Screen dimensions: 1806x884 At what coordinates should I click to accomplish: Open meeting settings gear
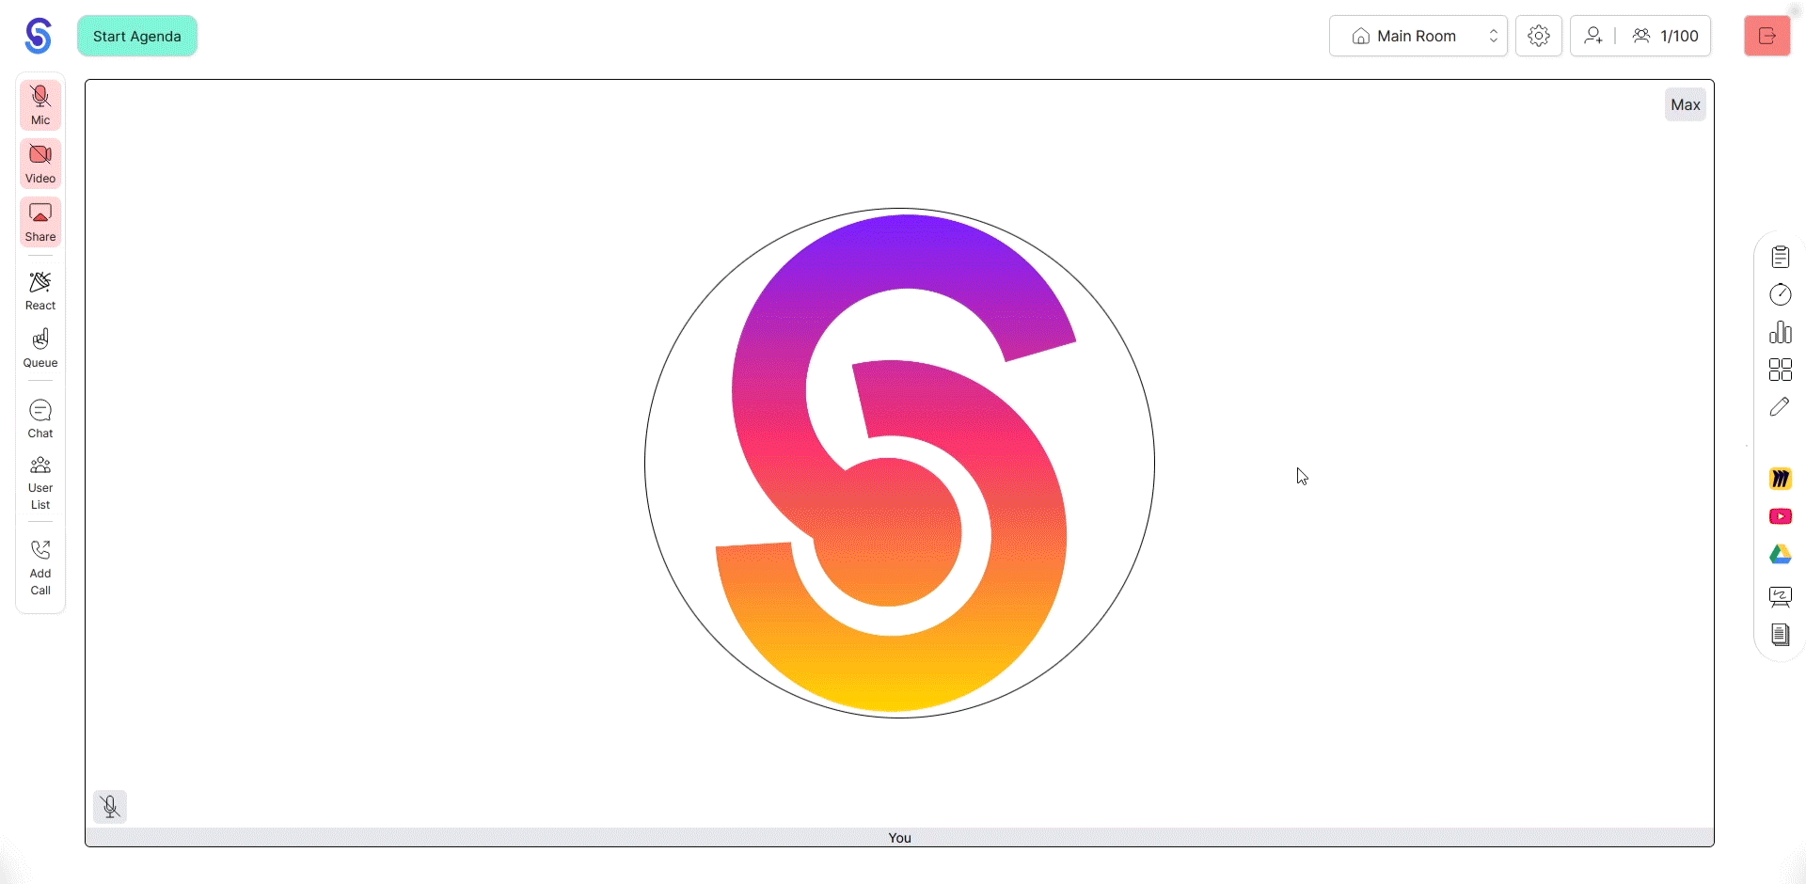pos(1539,36)
